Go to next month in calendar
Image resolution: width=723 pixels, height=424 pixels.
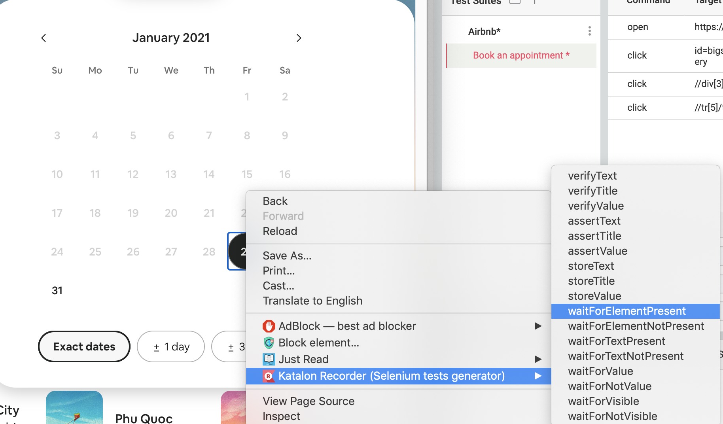click(299, 38)
